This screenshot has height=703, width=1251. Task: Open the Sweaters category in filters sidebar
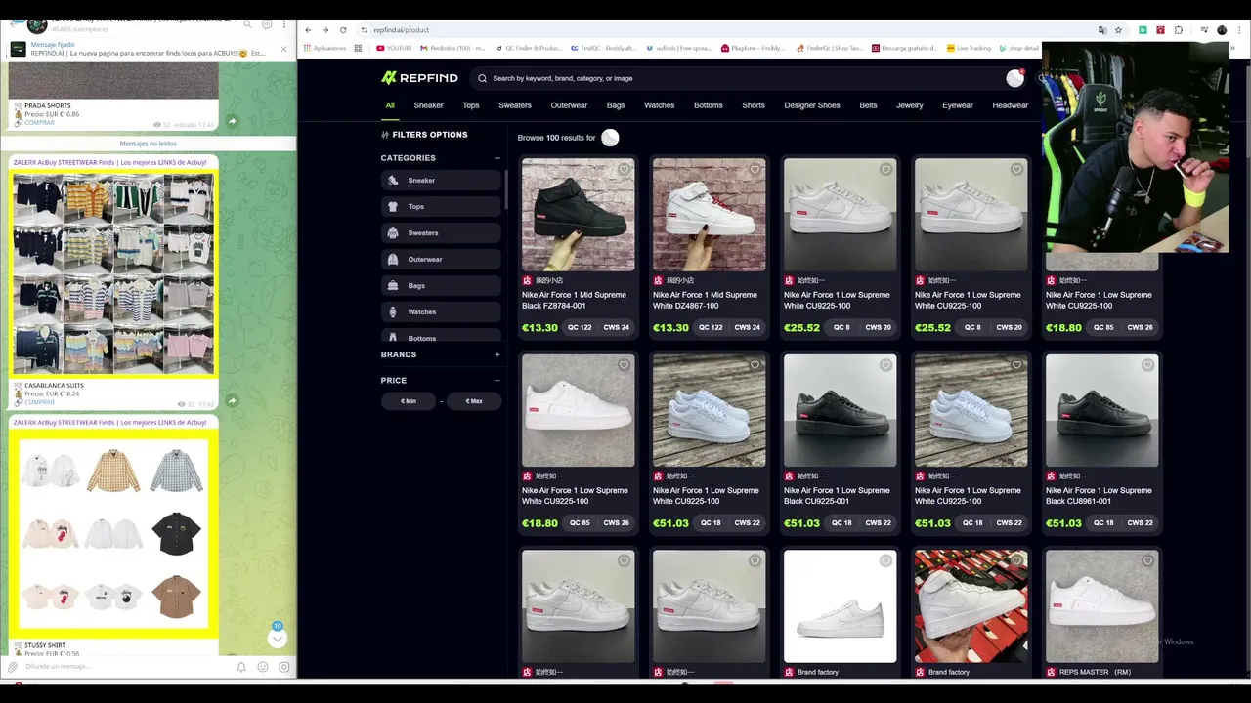point(441,232)
